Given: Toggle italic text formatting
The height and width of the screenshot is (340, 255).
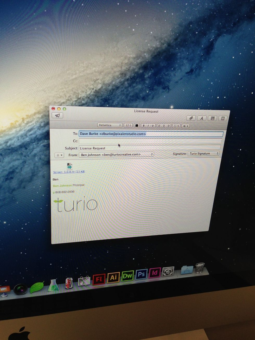Looking at the screenshot, I should tap(148, 126).
